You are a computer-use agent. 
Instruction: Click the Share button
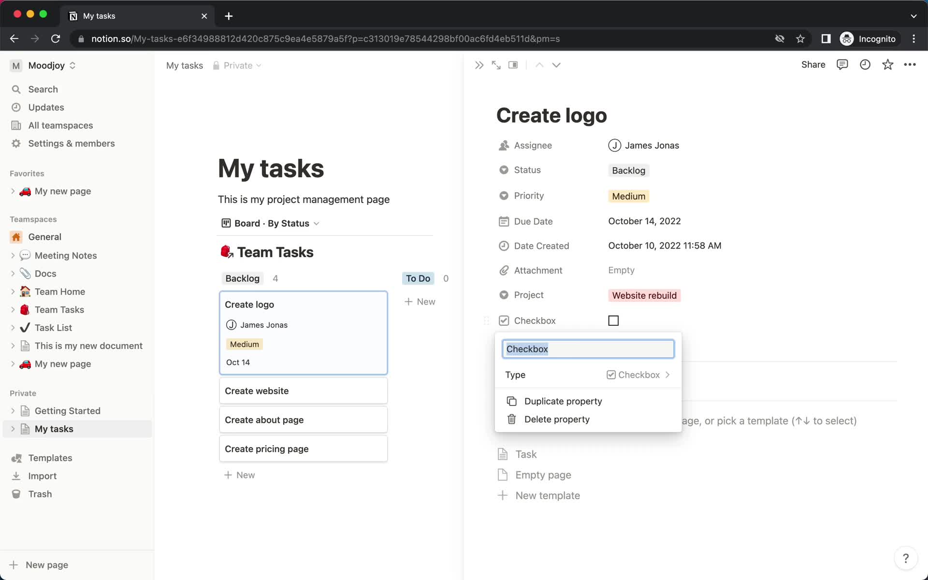tap(814, 65)
